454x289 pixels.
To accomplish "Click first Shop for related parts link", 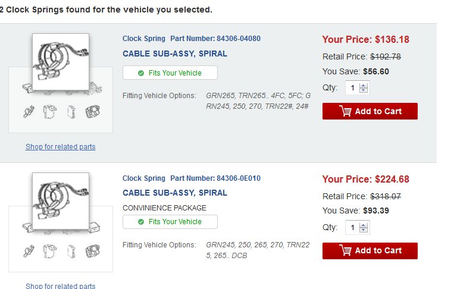I will click(61, 147).
